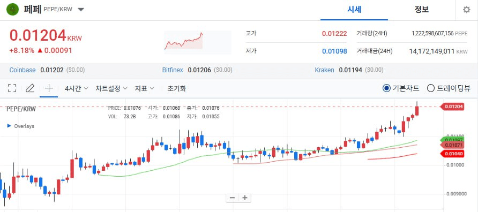Switch to the 시세 tab
The width and height of the screenshot is (478, 212).
point(354,10)
